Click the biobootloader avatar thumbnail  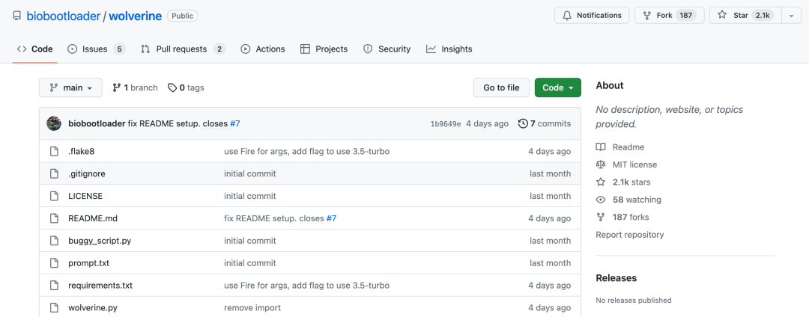point(54,123)
